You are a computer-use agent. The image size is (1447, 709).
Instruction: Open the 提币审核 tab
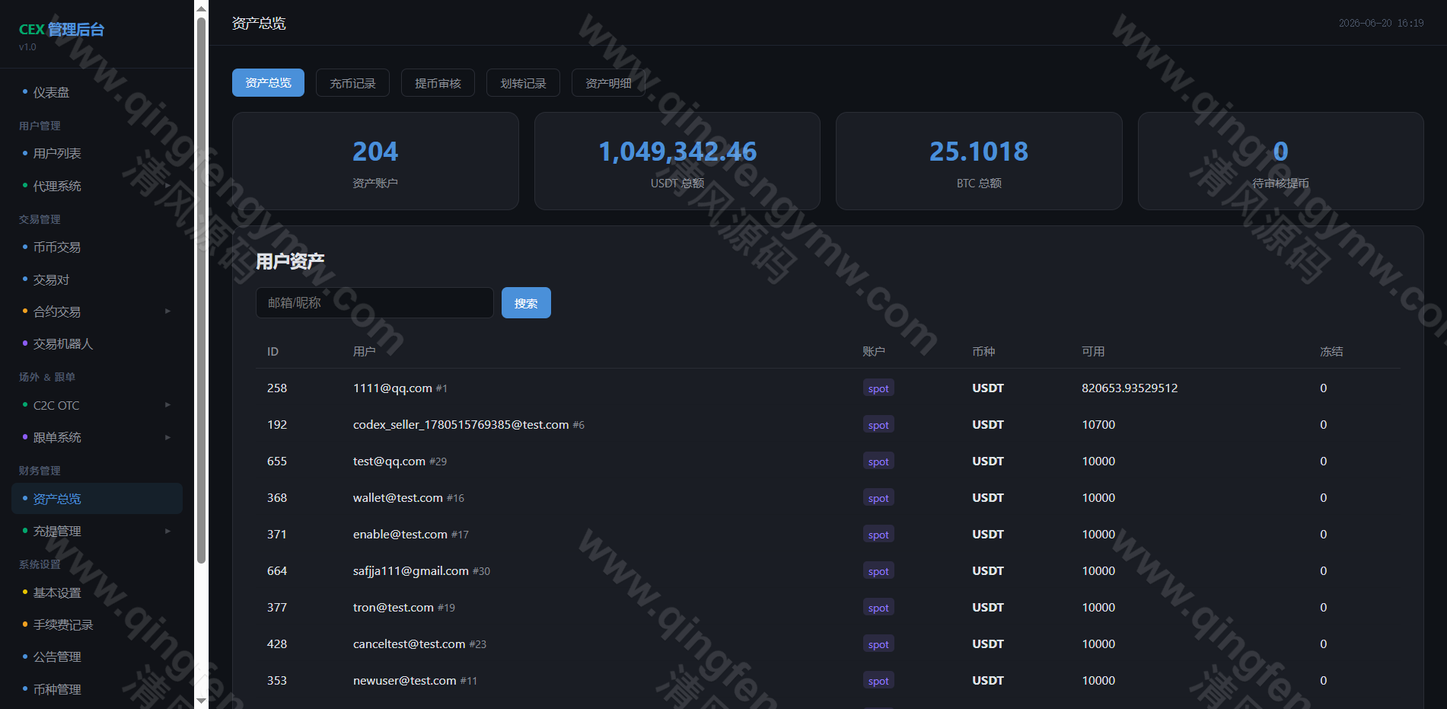pyautogui.click(x=438, y=83)
